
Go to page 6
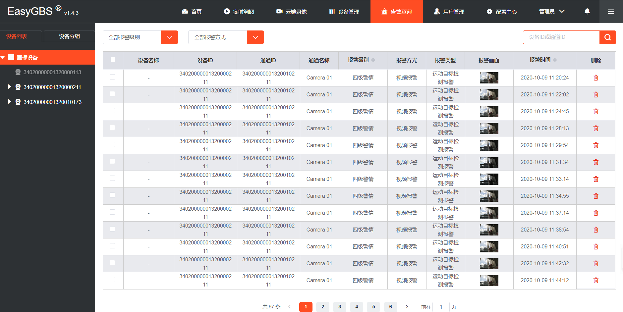(390, 307)
